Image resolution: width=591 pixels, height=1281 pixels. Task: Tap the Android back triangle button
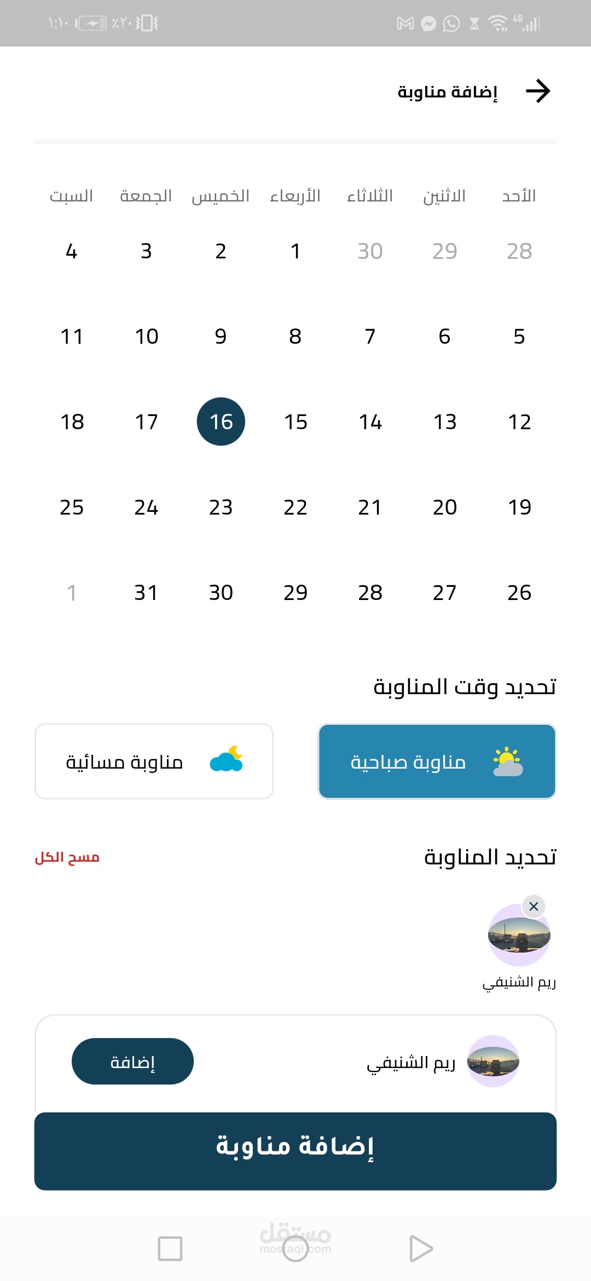[x=421, y=1249]
